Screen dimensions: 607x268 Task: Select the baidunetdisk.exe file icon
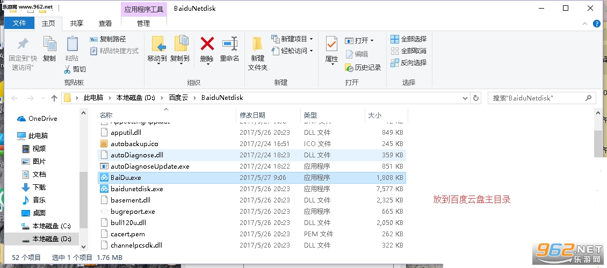(x=103, y=189)
